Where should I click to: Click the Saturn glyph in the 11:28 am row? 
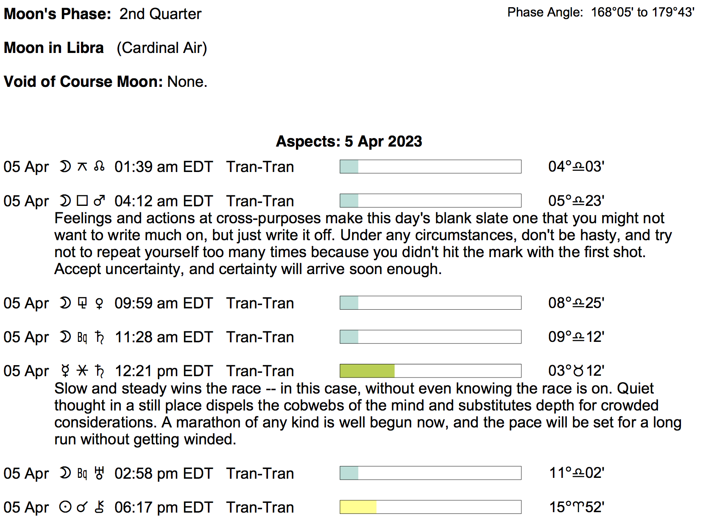pos(100,337)
